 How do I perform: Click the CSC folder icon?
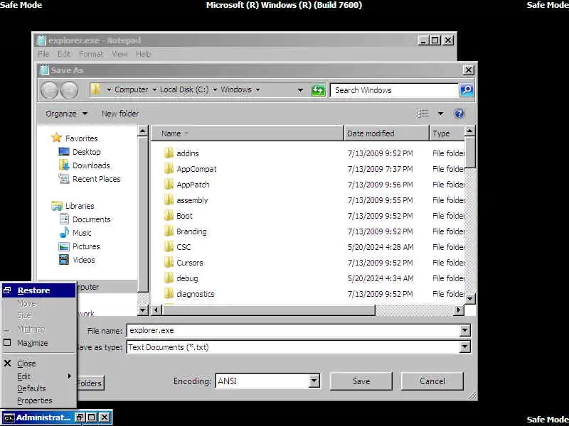point(169,246)
